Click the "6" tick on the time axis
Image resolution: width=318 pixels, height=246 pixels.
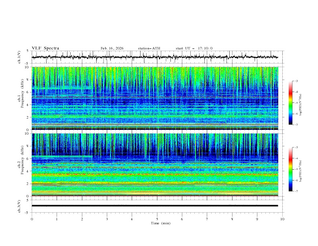(x=182, y=219)
